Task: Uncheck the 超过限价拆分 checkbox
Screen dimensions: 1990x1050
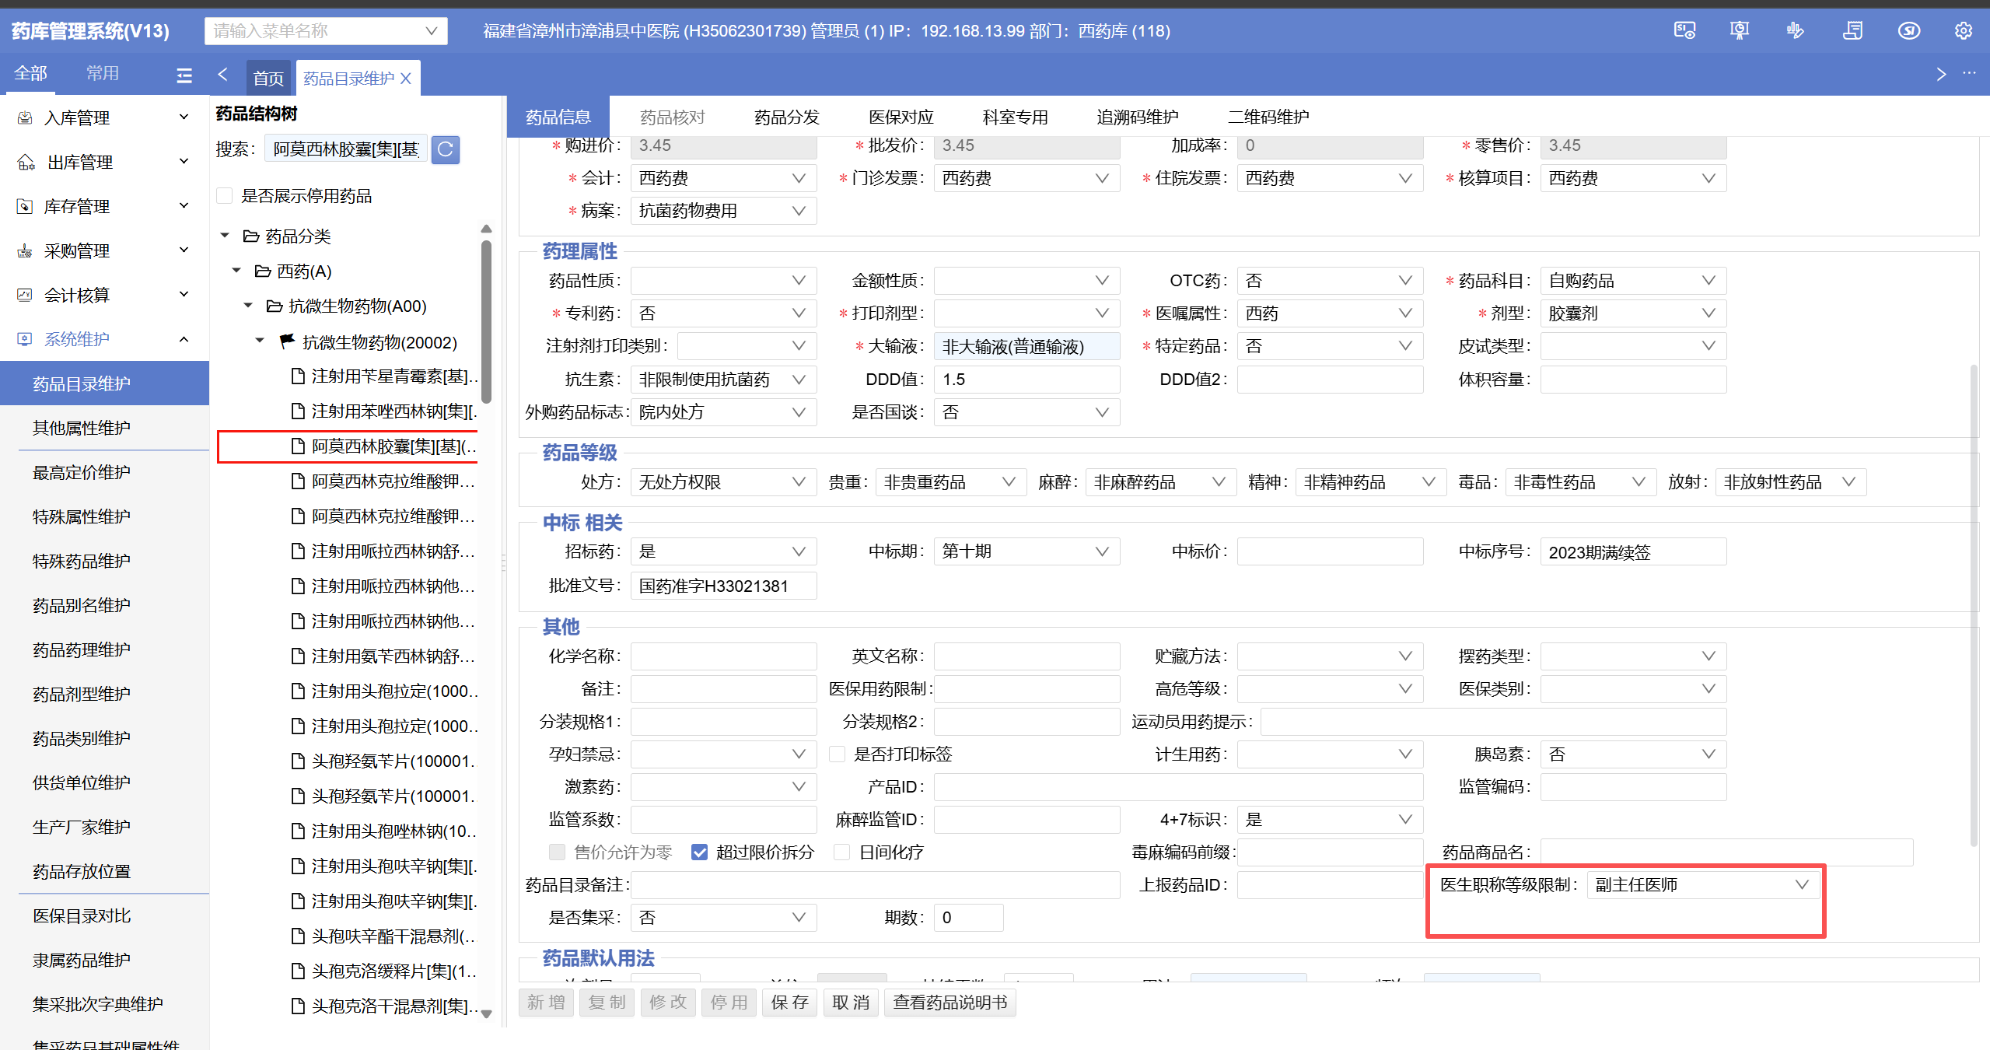Action: (699, 852)
